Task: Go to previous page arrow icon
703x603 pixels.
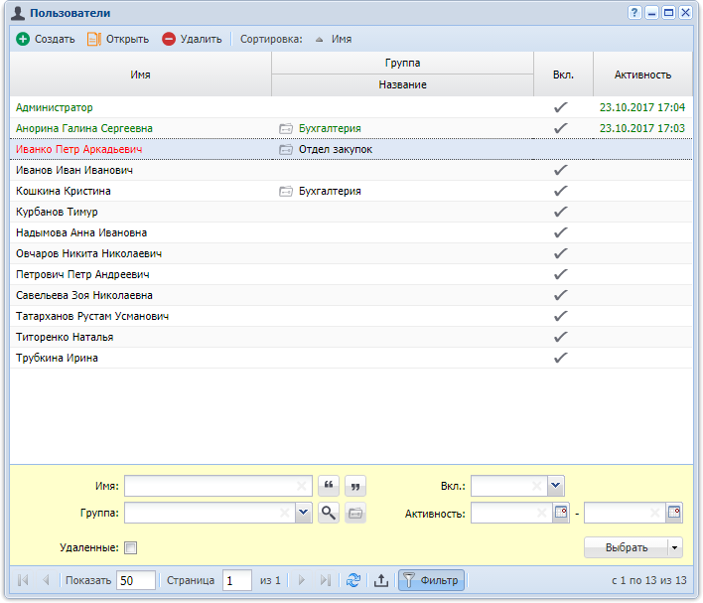Action: (x=46, y=580)
